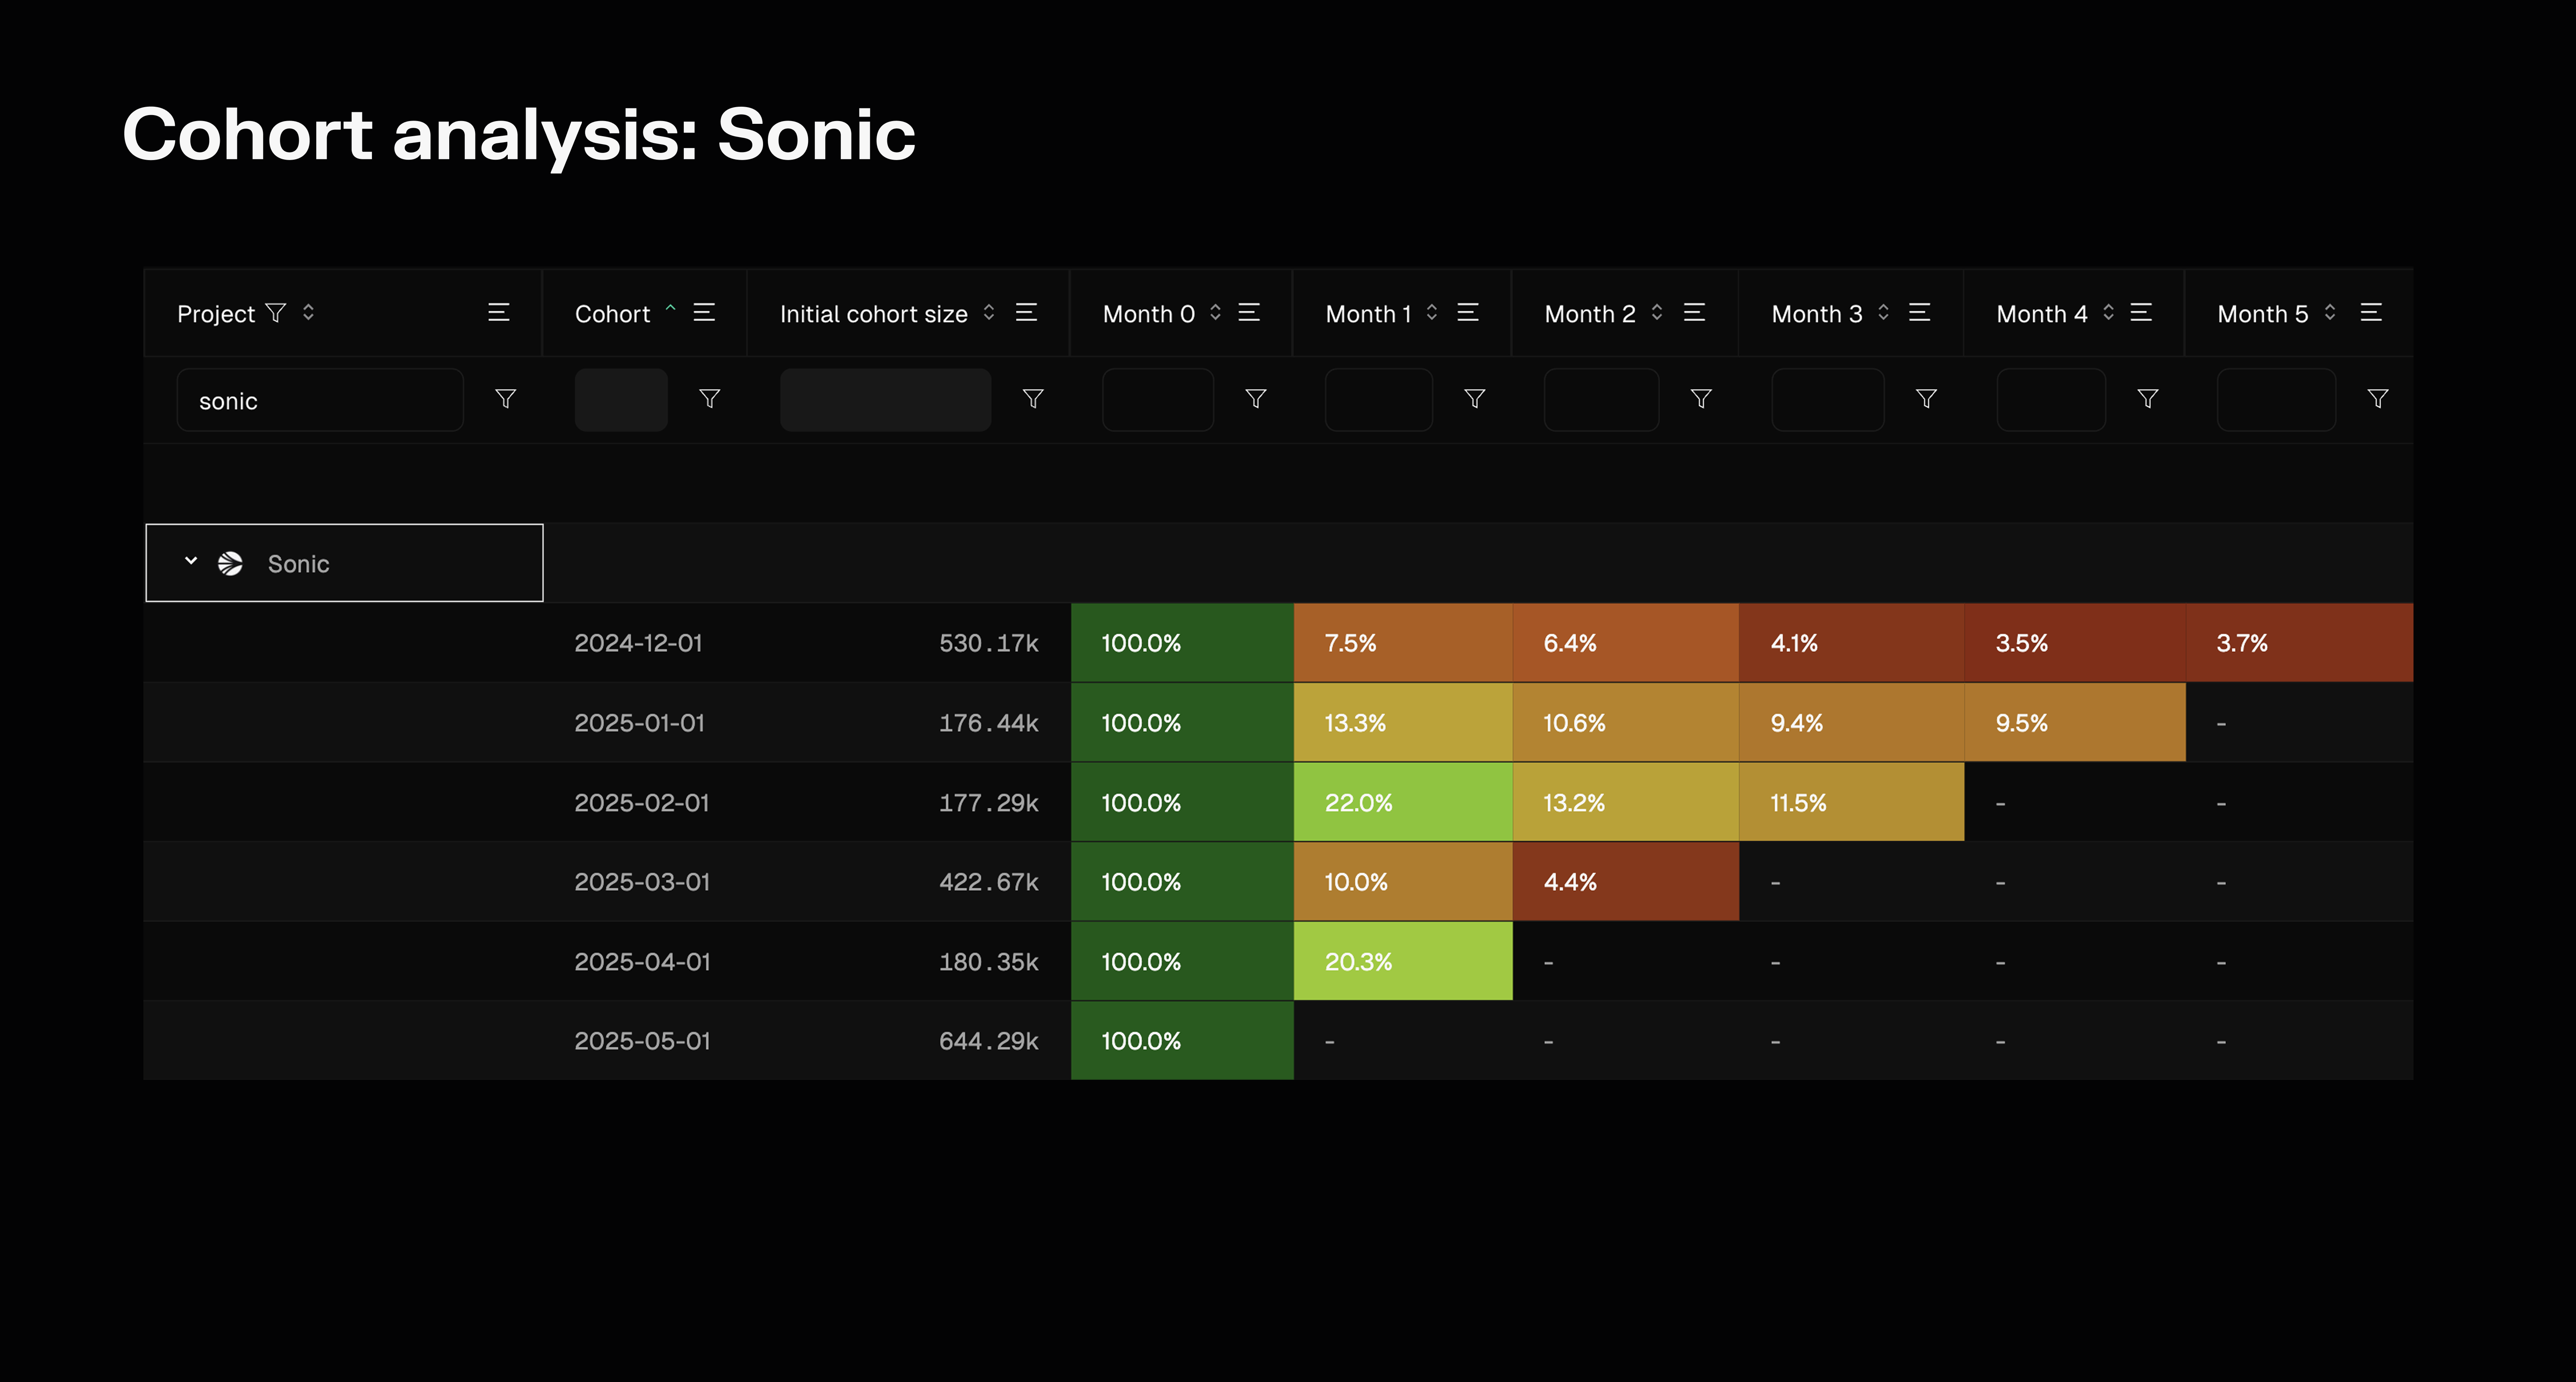Viewport: 2576px width, 1382px height.
Task: Click the Sonic project logo icon
Action: 231,564
